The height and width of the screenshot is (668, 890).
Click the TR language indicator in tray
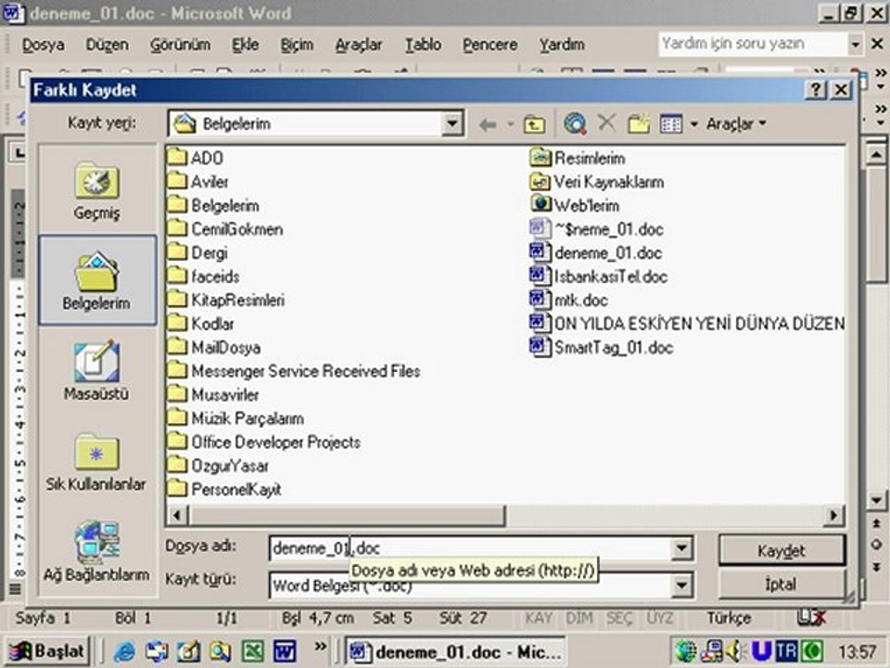click(x=786, y=651)
